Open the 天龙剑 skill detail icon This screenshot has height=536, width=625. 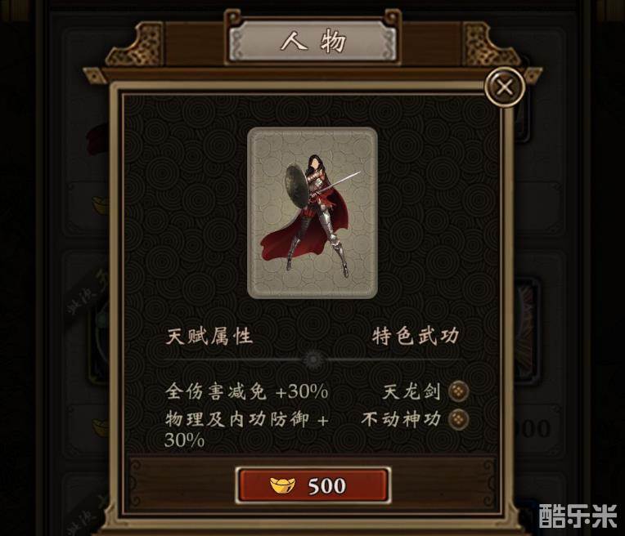coord(458,391)
